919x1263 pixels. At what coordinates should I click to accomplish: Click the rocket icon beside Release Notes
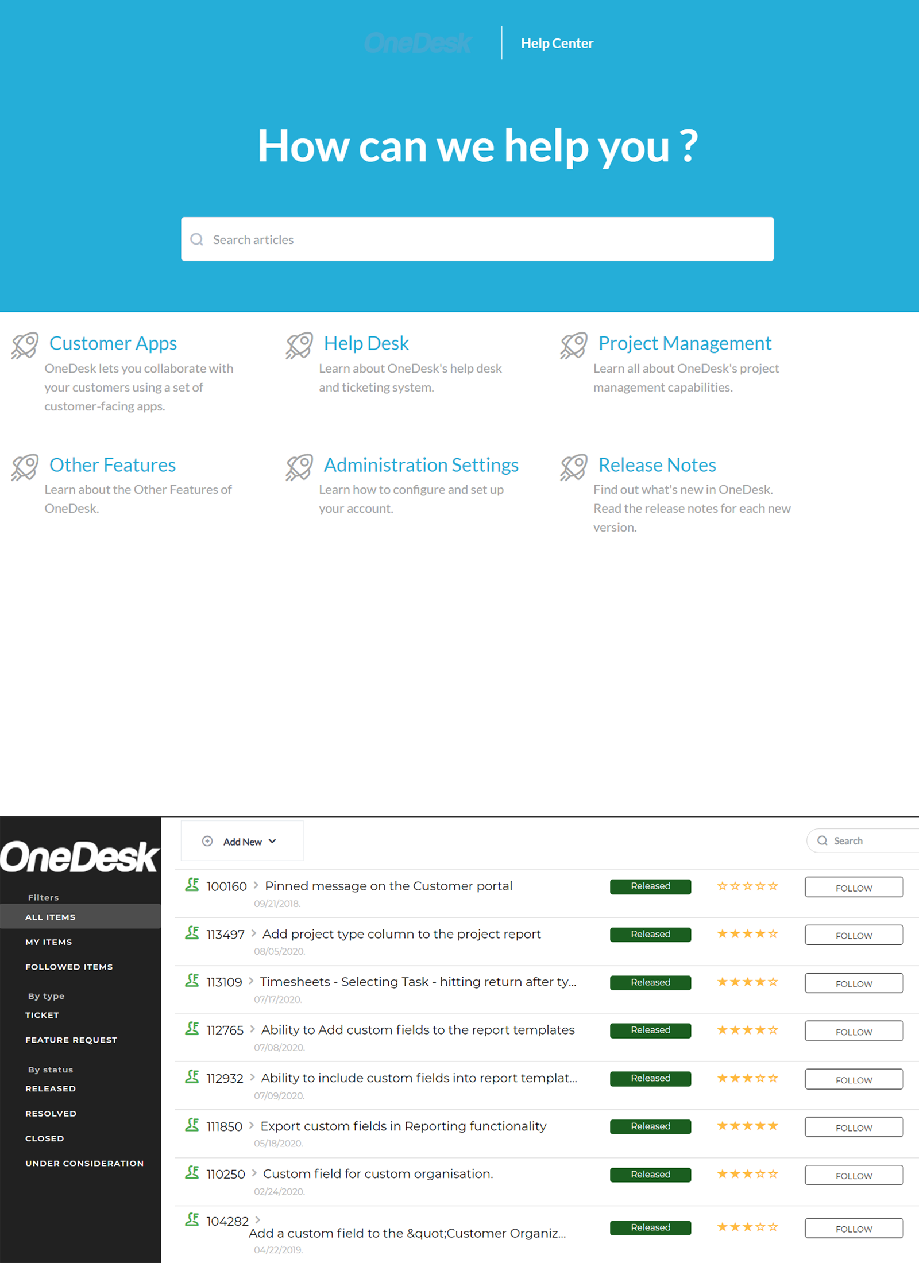[574, 467]
